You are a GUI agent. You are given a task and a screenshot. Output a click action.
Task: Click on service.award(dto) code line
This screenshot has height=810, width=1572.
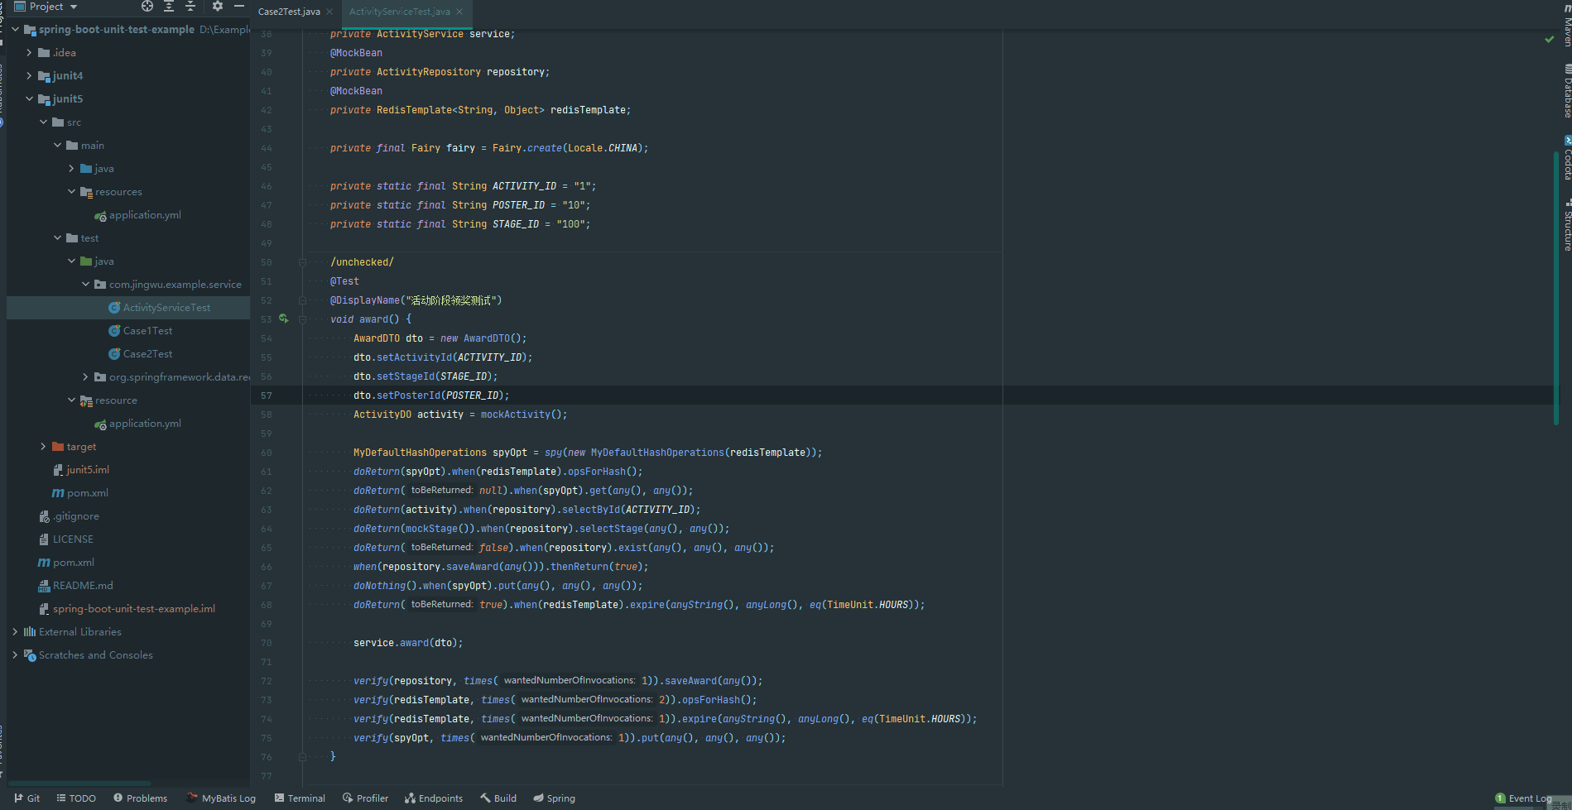408,643
